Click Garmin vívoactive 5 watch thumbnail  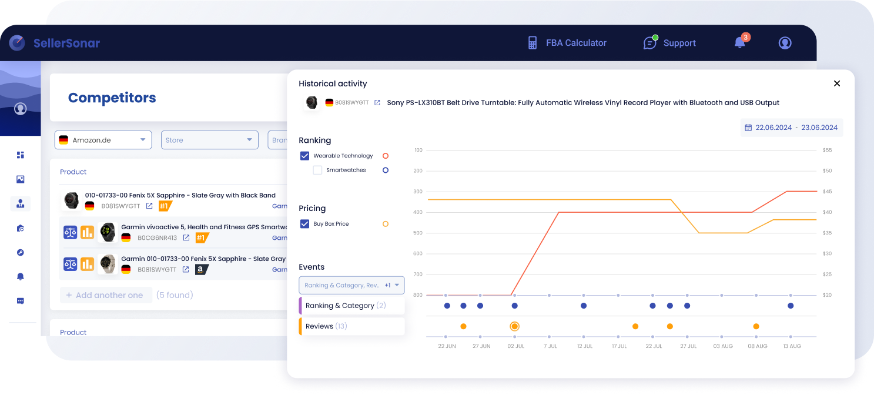pos(108,232)
